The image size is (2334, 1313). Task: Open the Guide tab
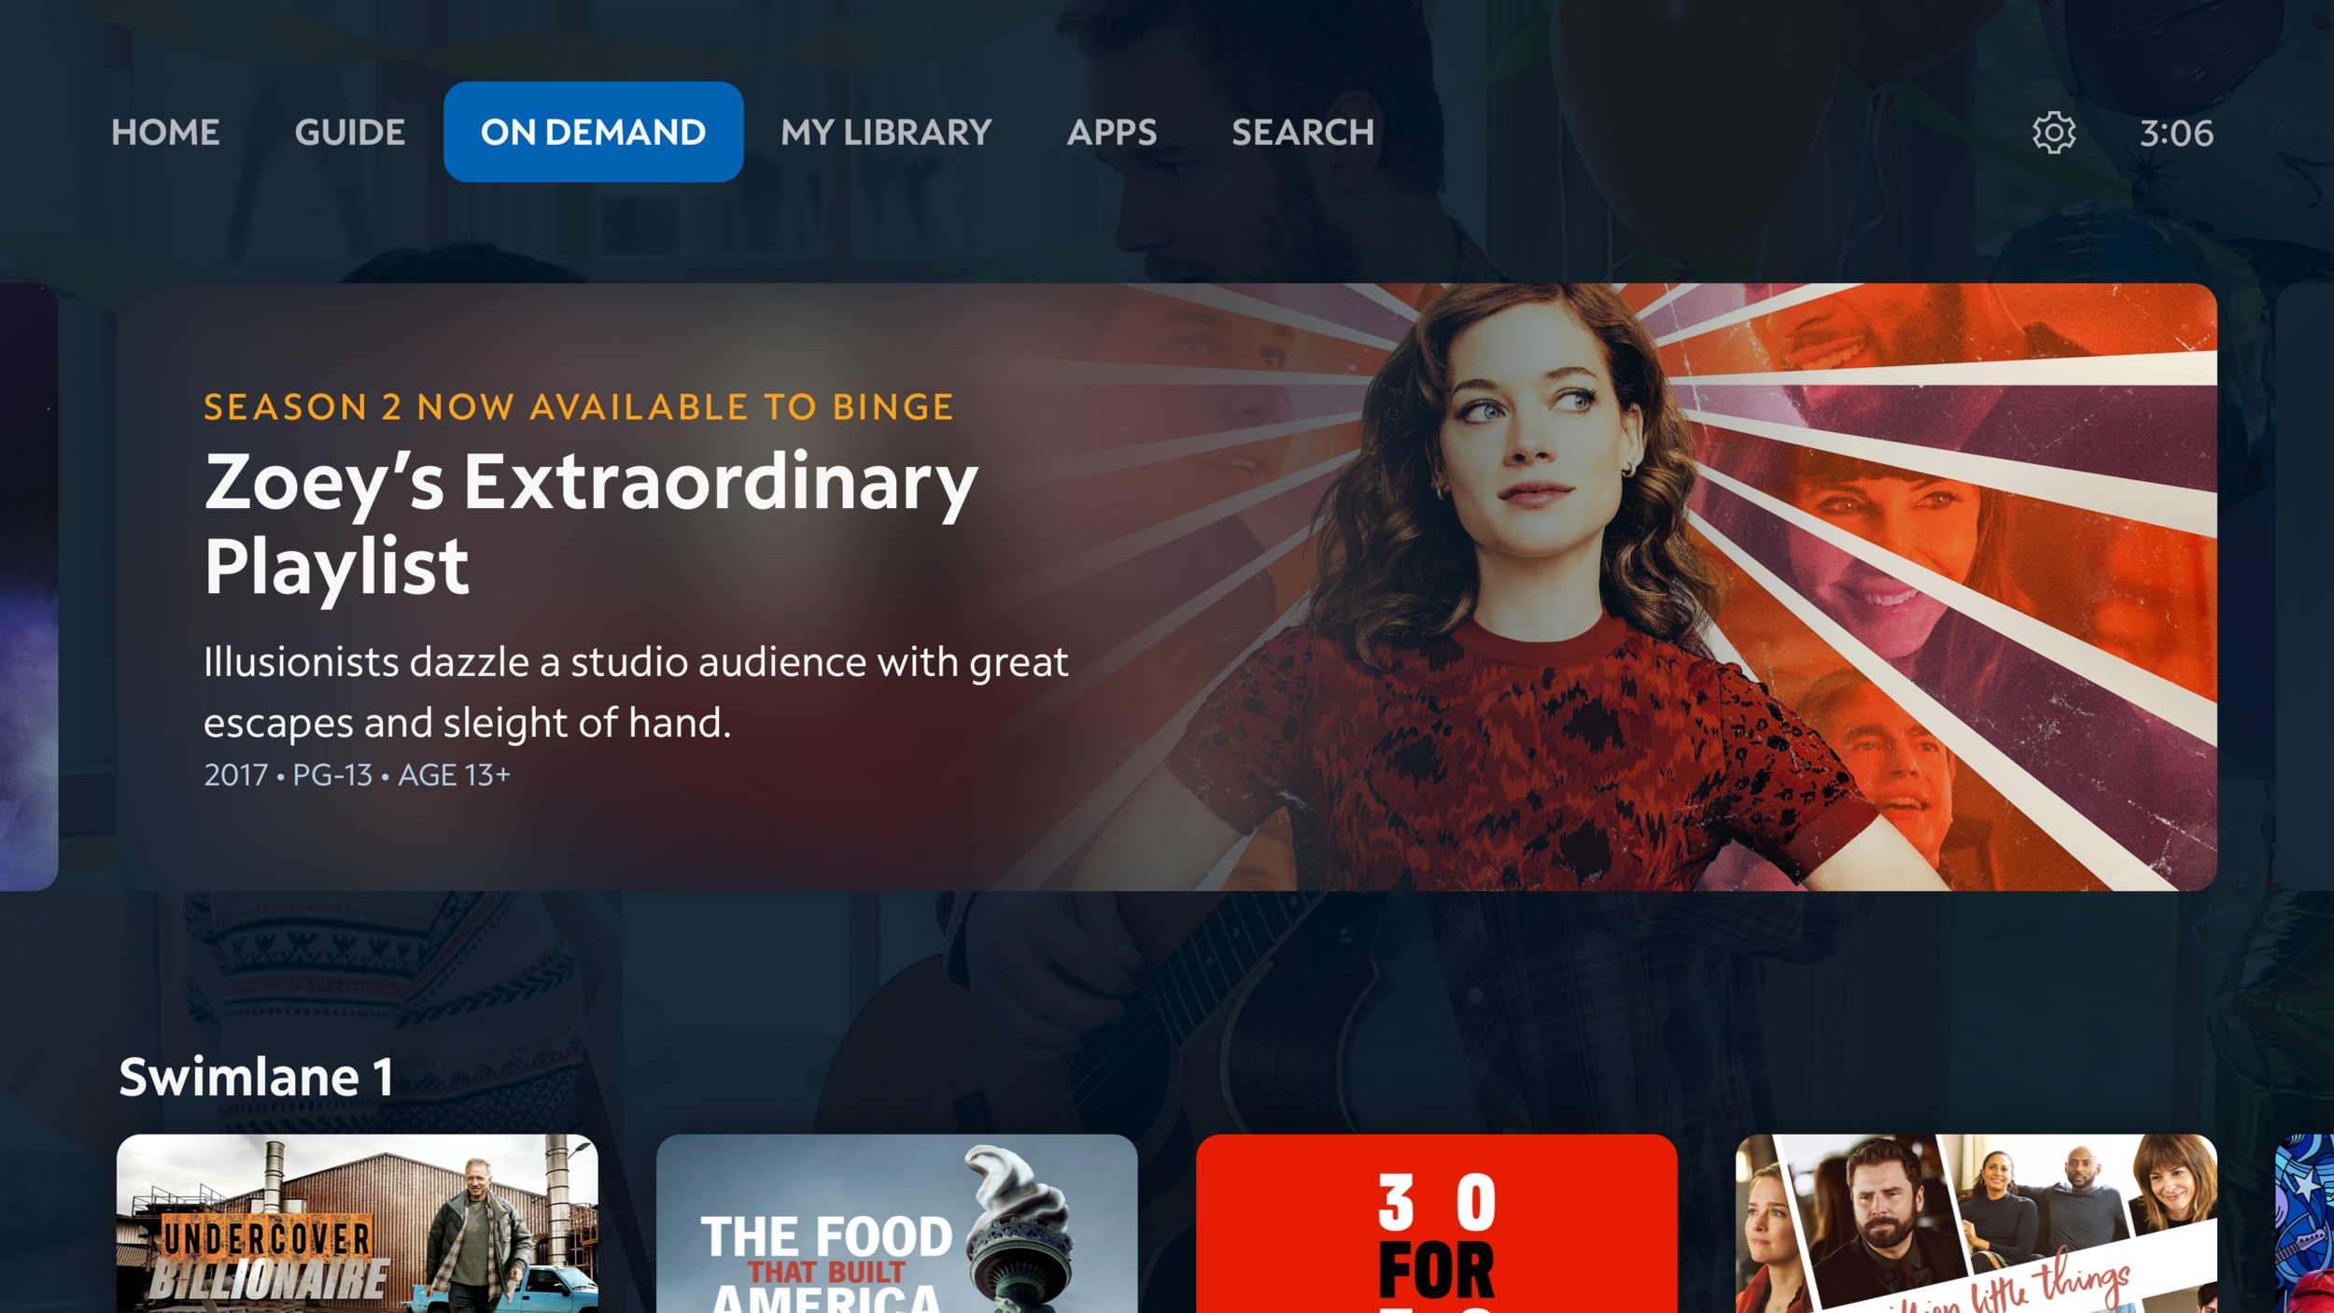349,133
